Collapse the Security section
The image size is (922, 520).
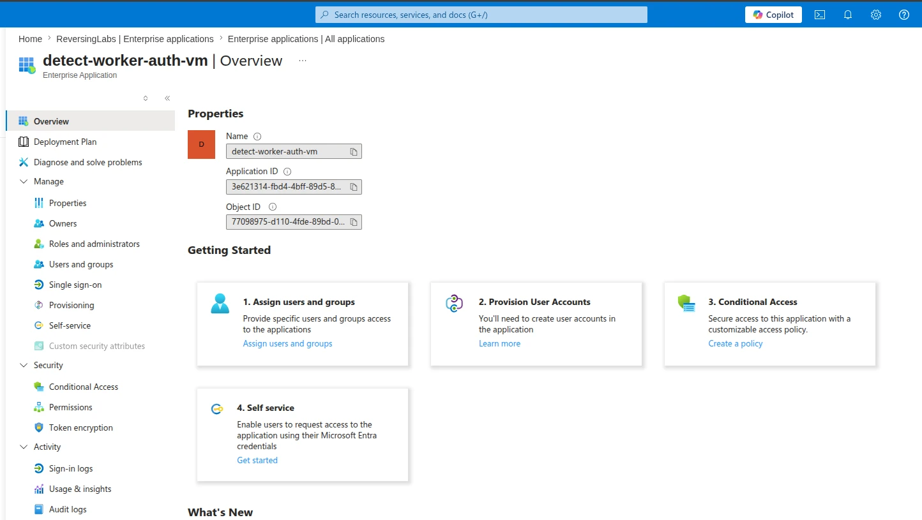pos(24,365)
